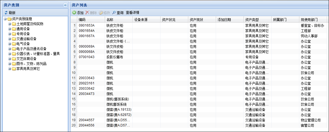
Task: Expand the 电子产品及通讯设备 tree node
Action: pos(9,49)
